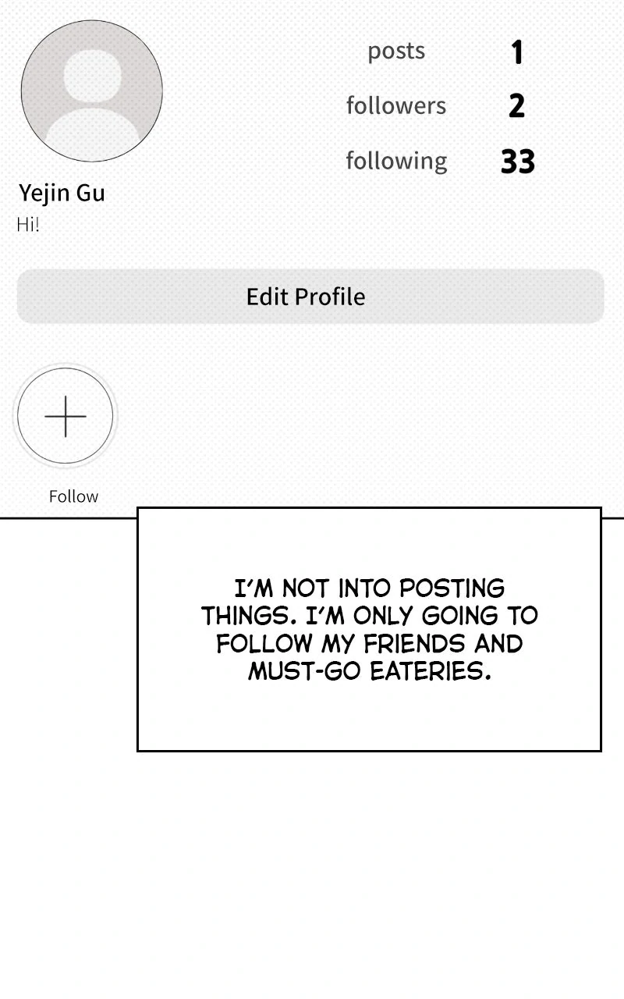Click the following count number 33
Image resolution: width=624 pixels, height=999 pixels.
pyautogui.click(x=517, y=162)
